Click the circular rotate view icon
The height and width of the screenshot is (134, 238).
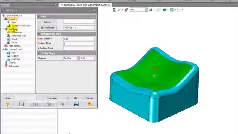[x=158, y=10]
